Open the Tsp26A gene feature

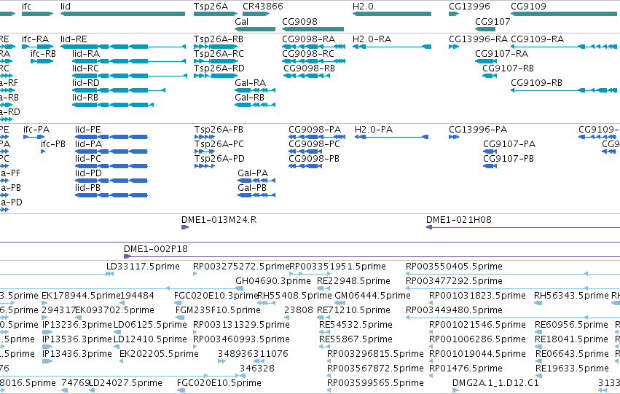[216, 14]
